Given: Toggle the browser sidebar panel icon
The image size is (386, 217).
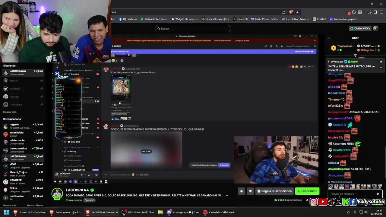Looking at the screenshot, I should (x=375, y=12).
